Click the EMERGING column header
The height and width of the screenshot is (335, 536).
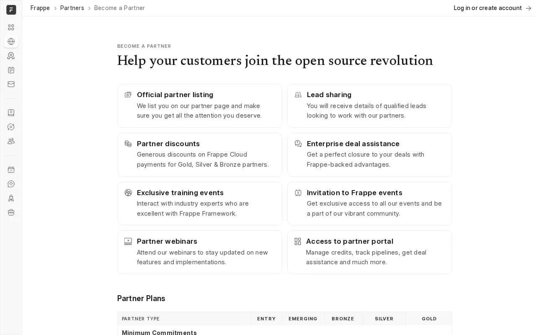303,319
